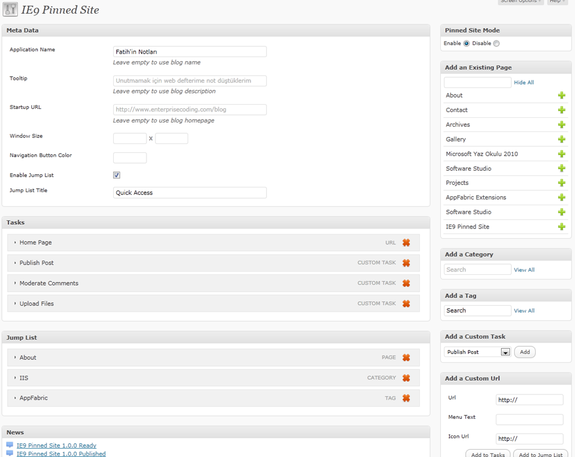The width and height of the screenshot is (575, 457).
Task: Open the Screen Options tab
Action: [521, 1]
